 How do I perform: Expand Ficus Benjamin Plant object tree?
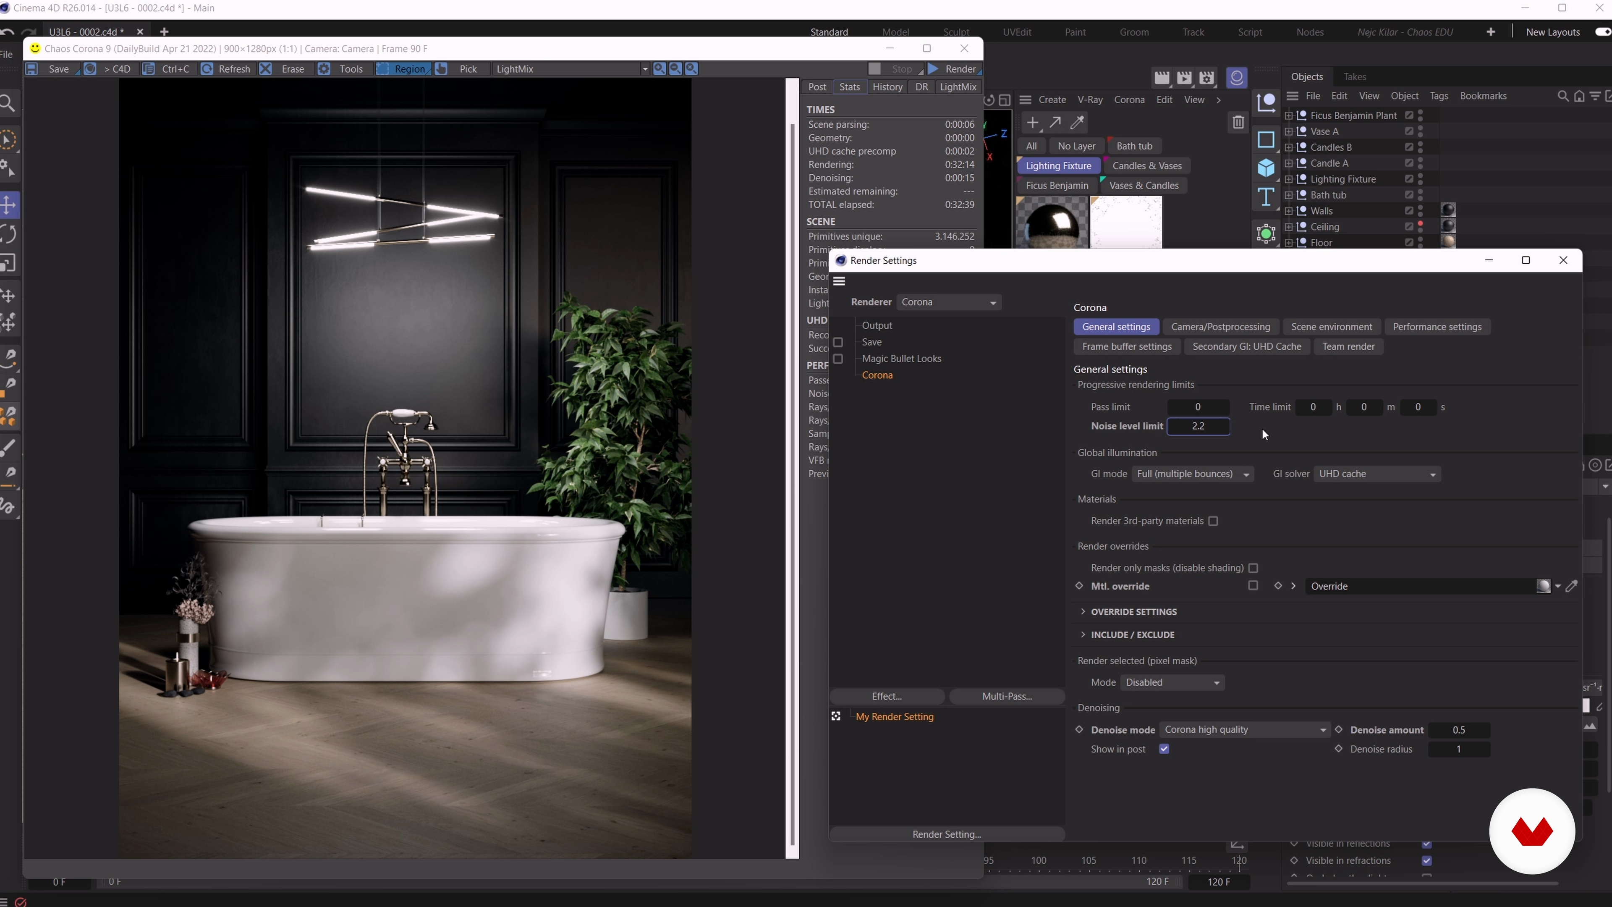click(x=1288, y=116)
